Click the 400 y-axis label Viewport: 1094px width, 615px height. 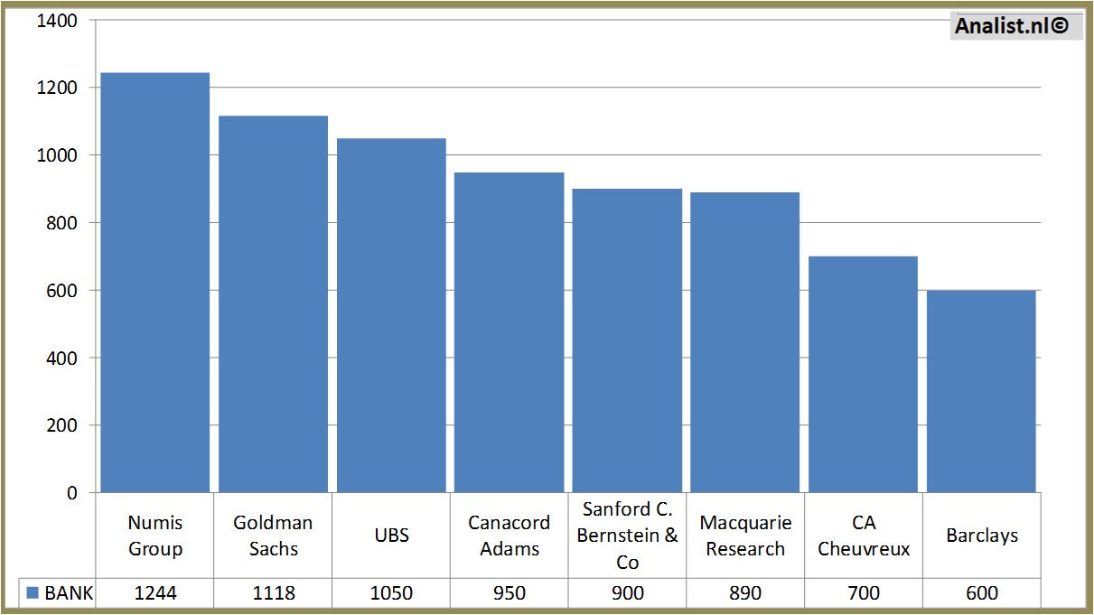tap(62, 359)
